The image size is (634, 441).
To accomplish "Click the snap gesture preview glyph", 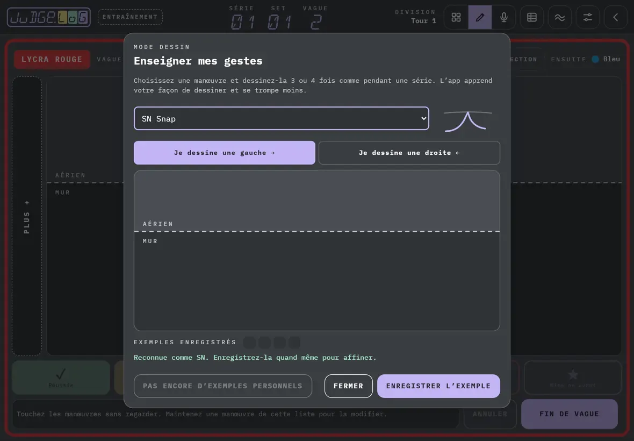I will 468,121.
